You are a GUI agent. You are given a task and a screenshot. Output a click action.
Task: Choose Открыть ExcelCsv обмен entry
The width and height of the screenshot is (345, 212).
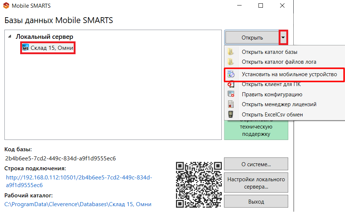click(x=272, y=115)
